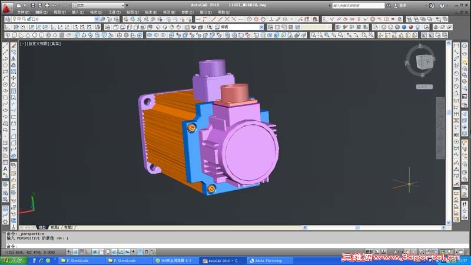Toggle the layer 0 freeze sun icon
The image size is (471, 265).
[19, 19]
